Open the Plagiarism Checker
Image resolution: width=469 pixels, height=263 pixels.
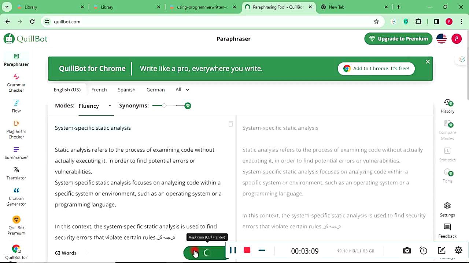[16, 130]
